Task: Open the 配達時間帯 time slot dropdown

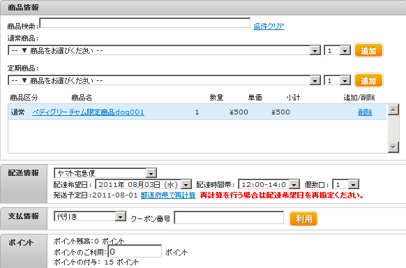Action: click(x=269, y=184)
